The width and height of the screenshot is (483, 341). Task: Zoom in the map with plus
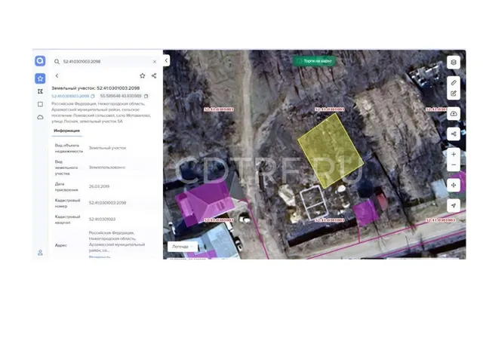[454, 155]
